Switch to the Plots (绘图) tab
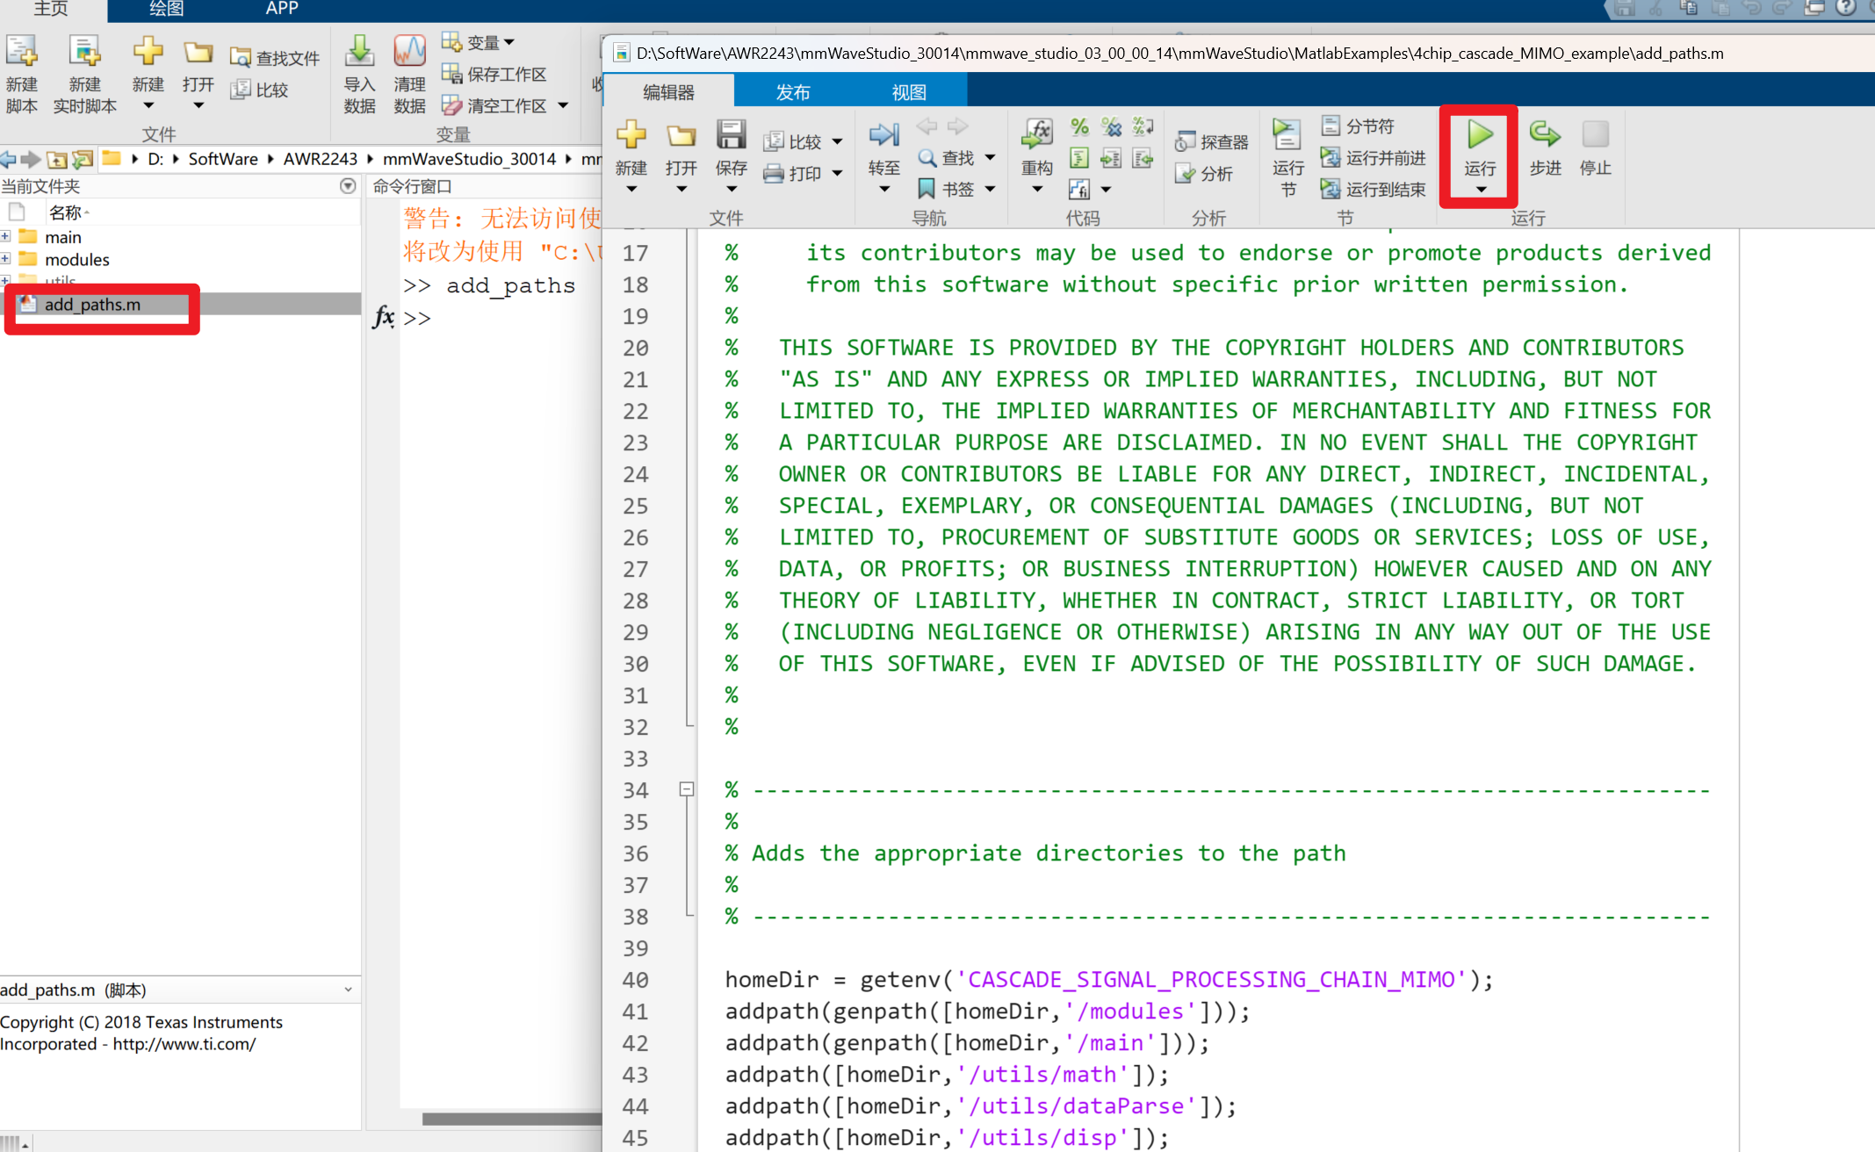The height and width of the screenshot is (1152, 1875). (166, 9)
